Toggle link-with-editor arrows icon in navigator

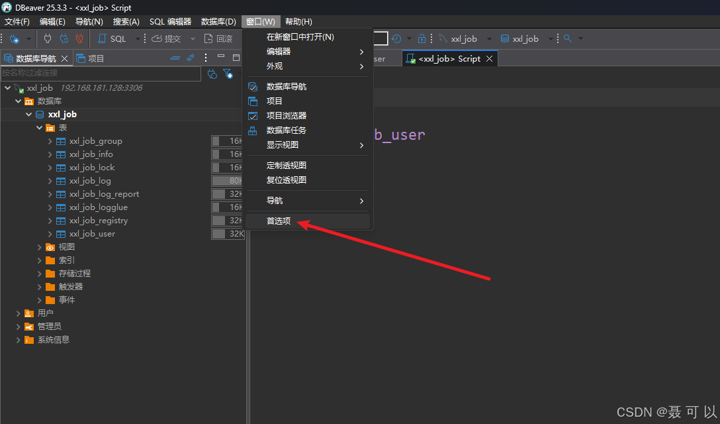click(191, 58)
